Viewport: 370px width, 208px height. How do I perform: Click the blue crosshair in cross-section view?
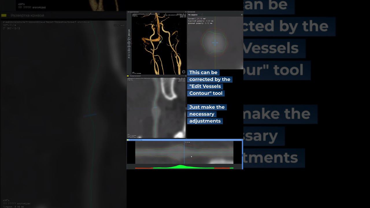tap(215, 43)
